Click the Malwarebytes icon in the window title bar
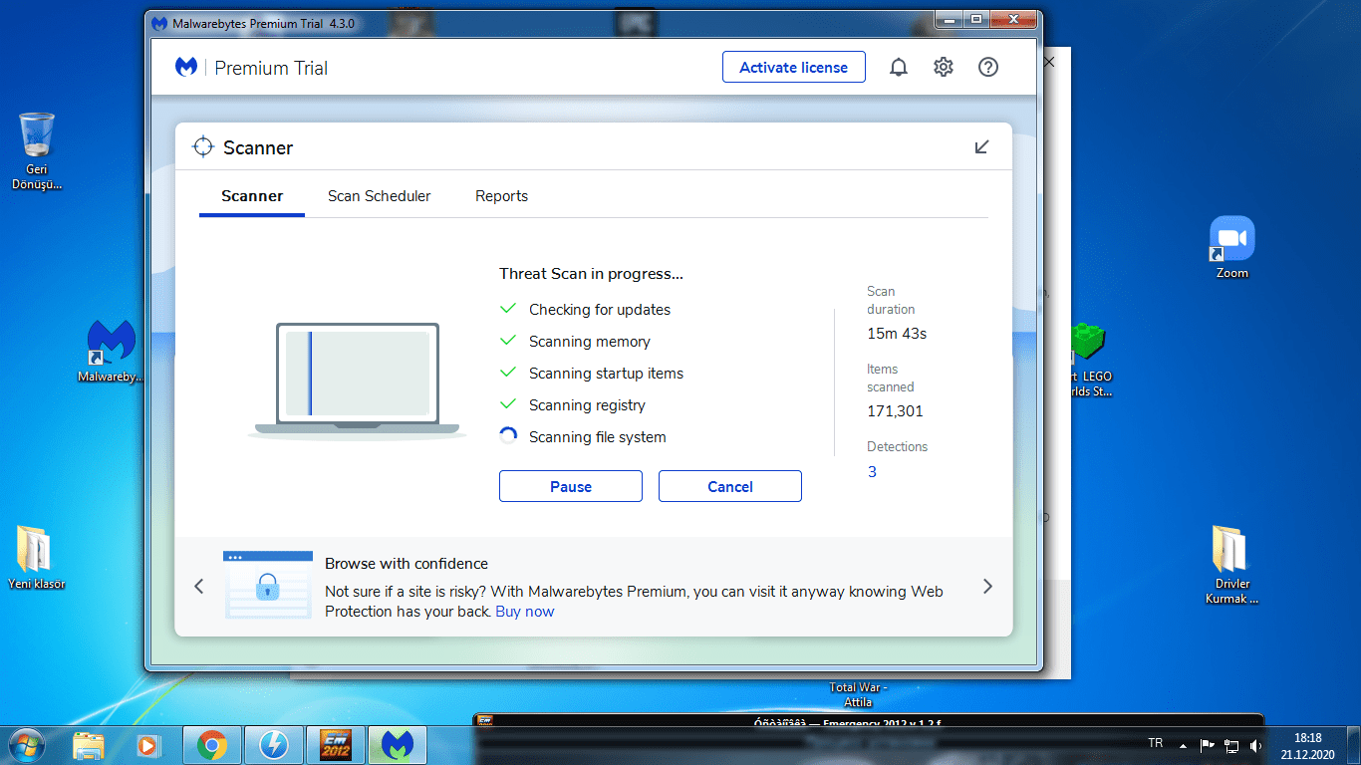This screenshot has width=1361, height=765. (x=159, y=22)
